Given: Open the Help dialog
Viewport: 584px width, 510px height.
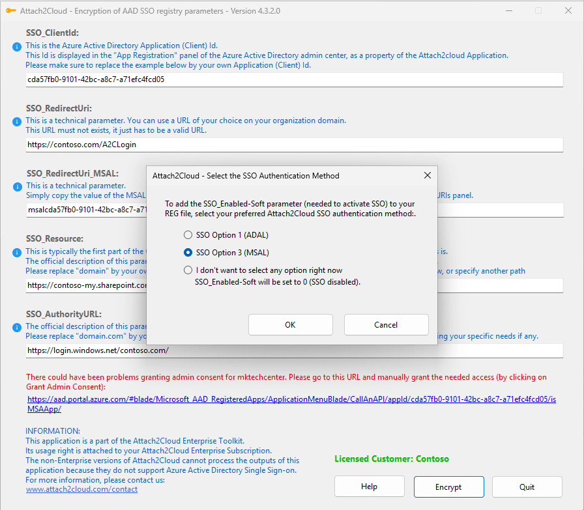Looking at the screenshot, I should (x=369, y=486).
